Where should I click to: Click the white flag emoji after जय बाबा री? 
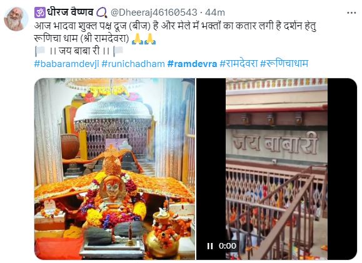[118, 51]
